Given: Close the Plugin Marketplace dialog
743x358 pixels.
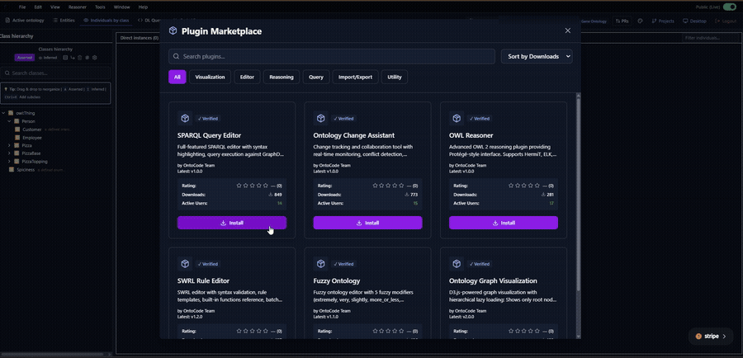Looking at the screenshot, I should click(x=568, y=31).
